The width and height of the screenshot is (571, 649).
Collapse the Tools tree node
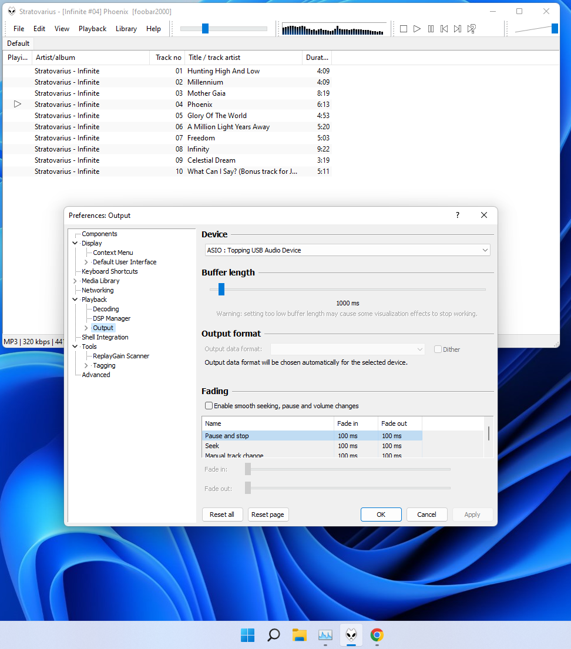[x=75, y=347]
